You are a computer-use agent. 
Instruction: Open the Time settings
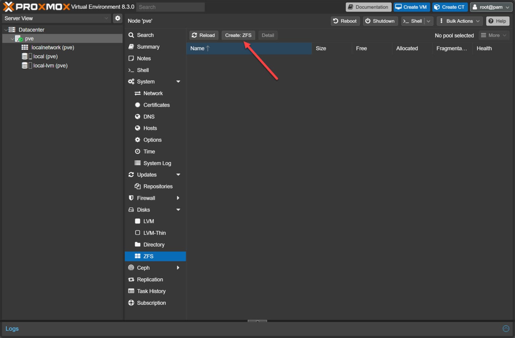pyautogui.click(x=149, y=151)
